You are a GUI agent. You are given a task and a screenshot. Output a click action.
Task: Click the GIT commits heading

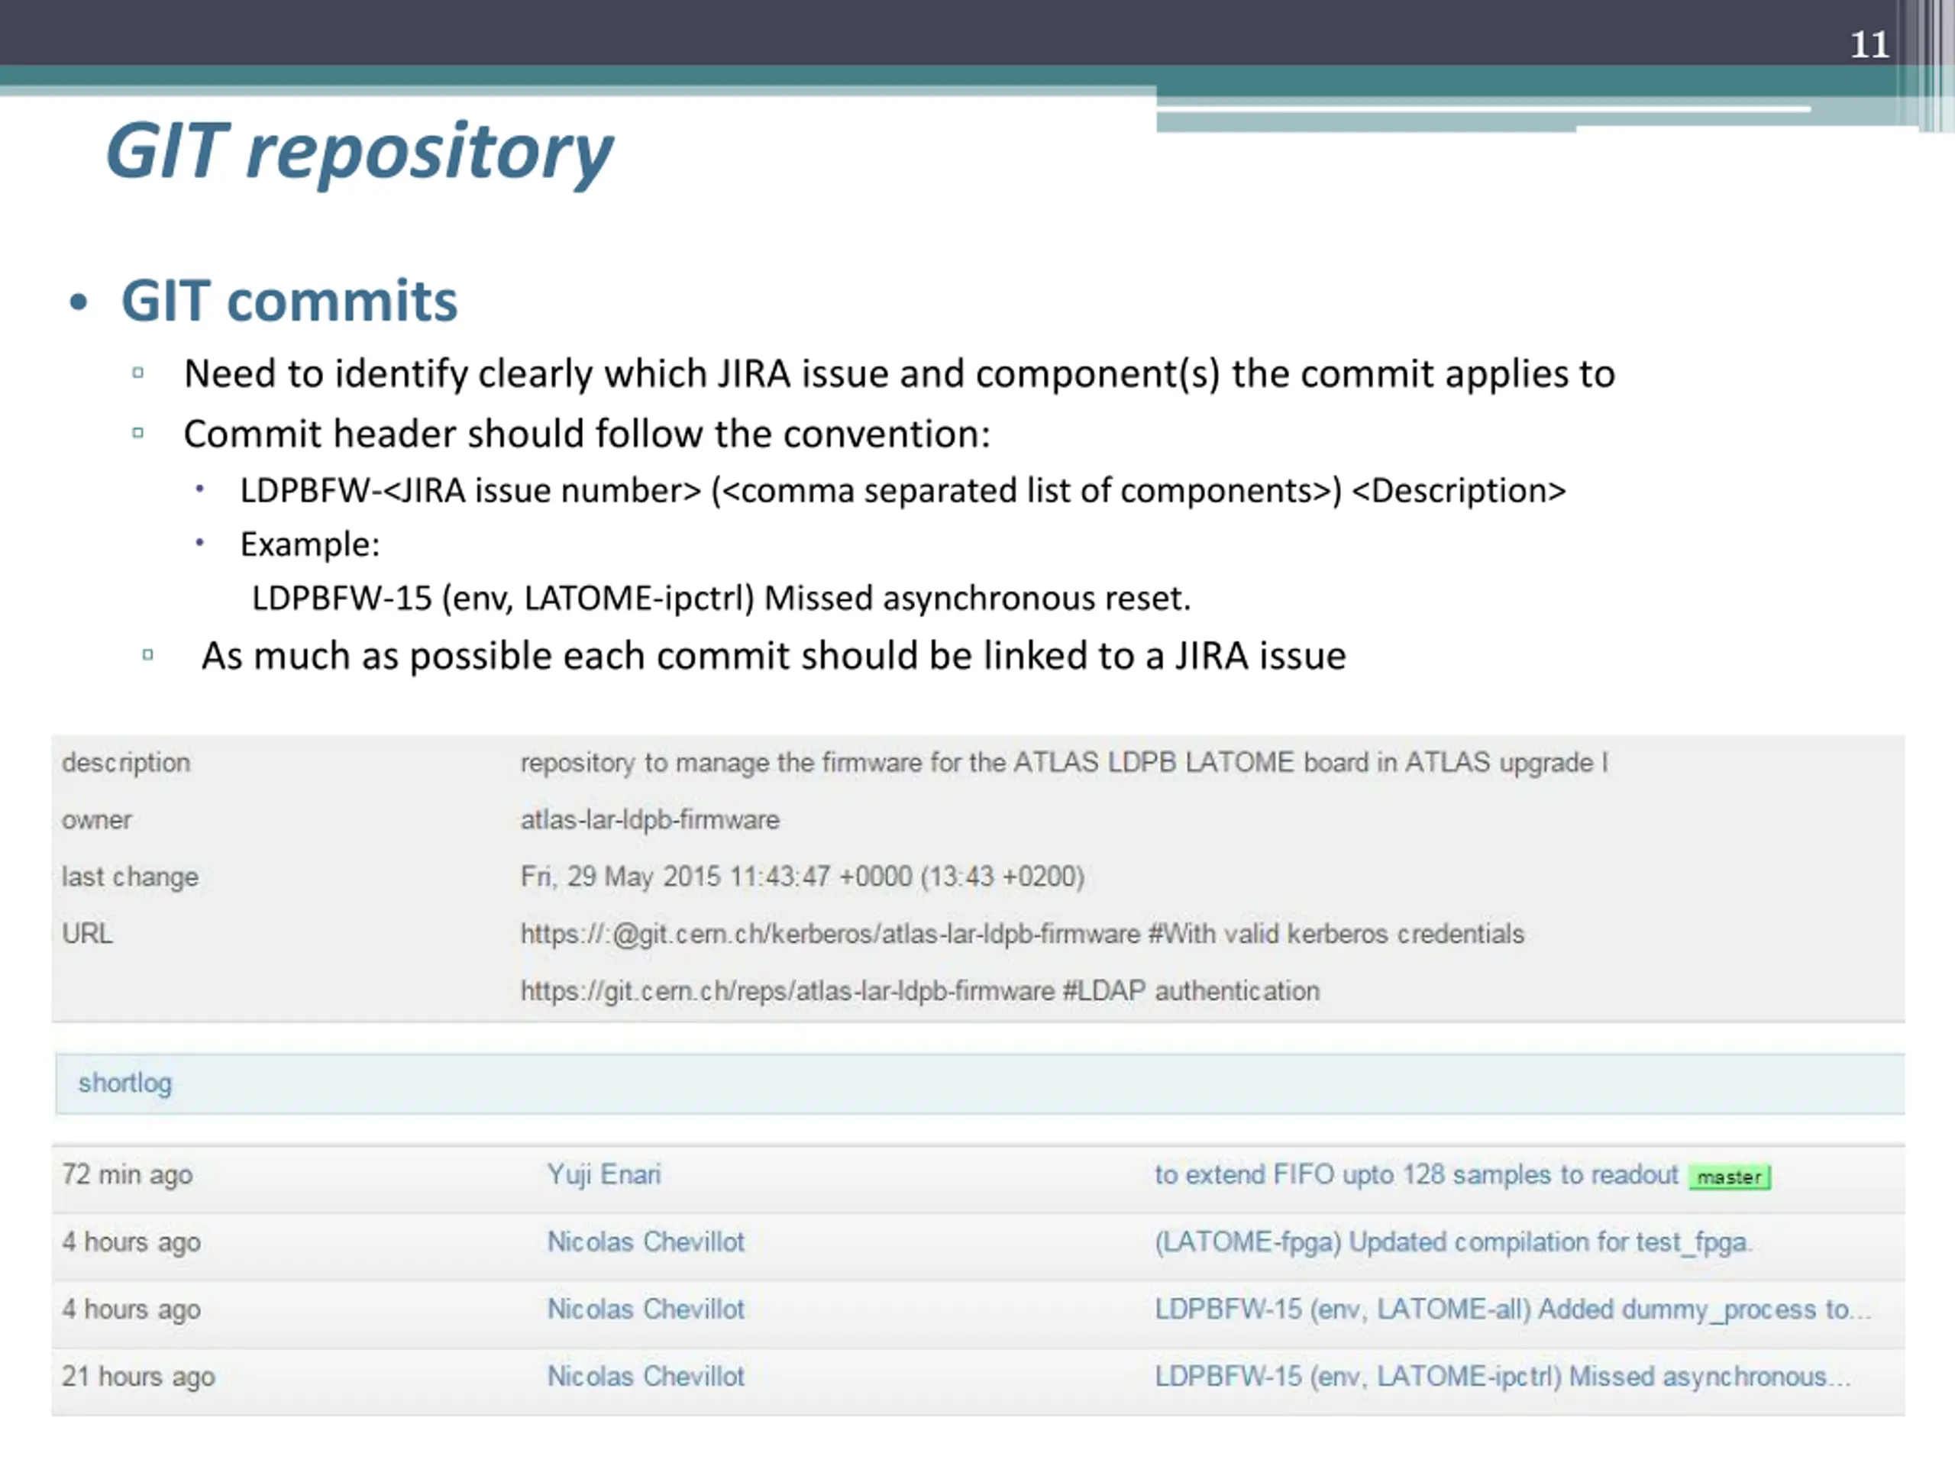(289, 302)
